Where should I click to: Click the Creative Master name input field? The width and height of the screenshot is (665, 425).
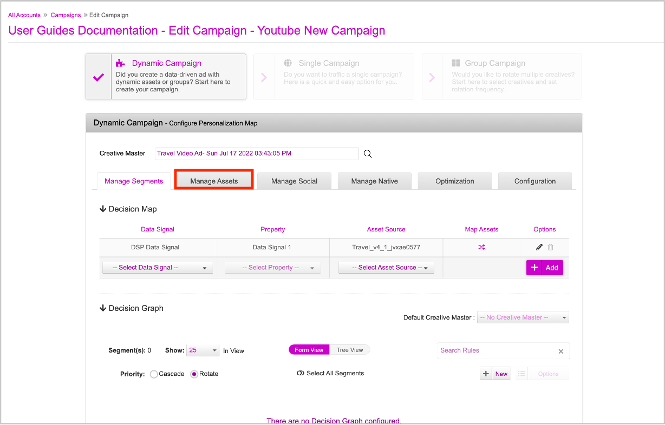tap(257, 154)
